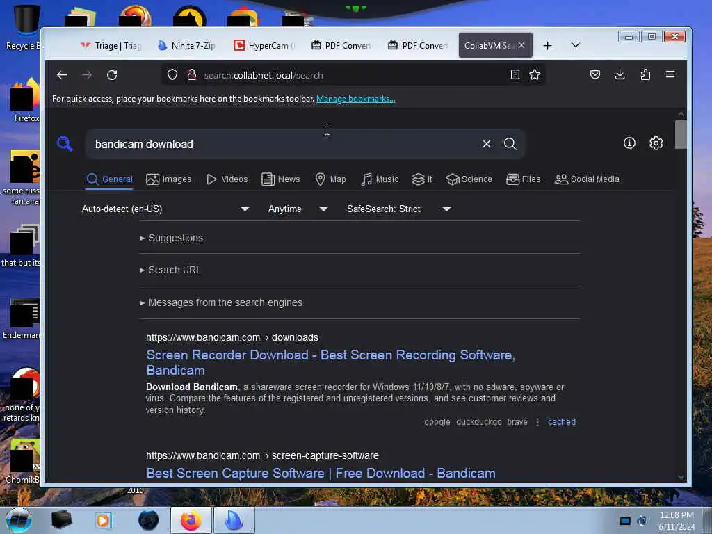Expand the Suggestions section
Viewport: 712px width, 534px height.
click(172, 238)
